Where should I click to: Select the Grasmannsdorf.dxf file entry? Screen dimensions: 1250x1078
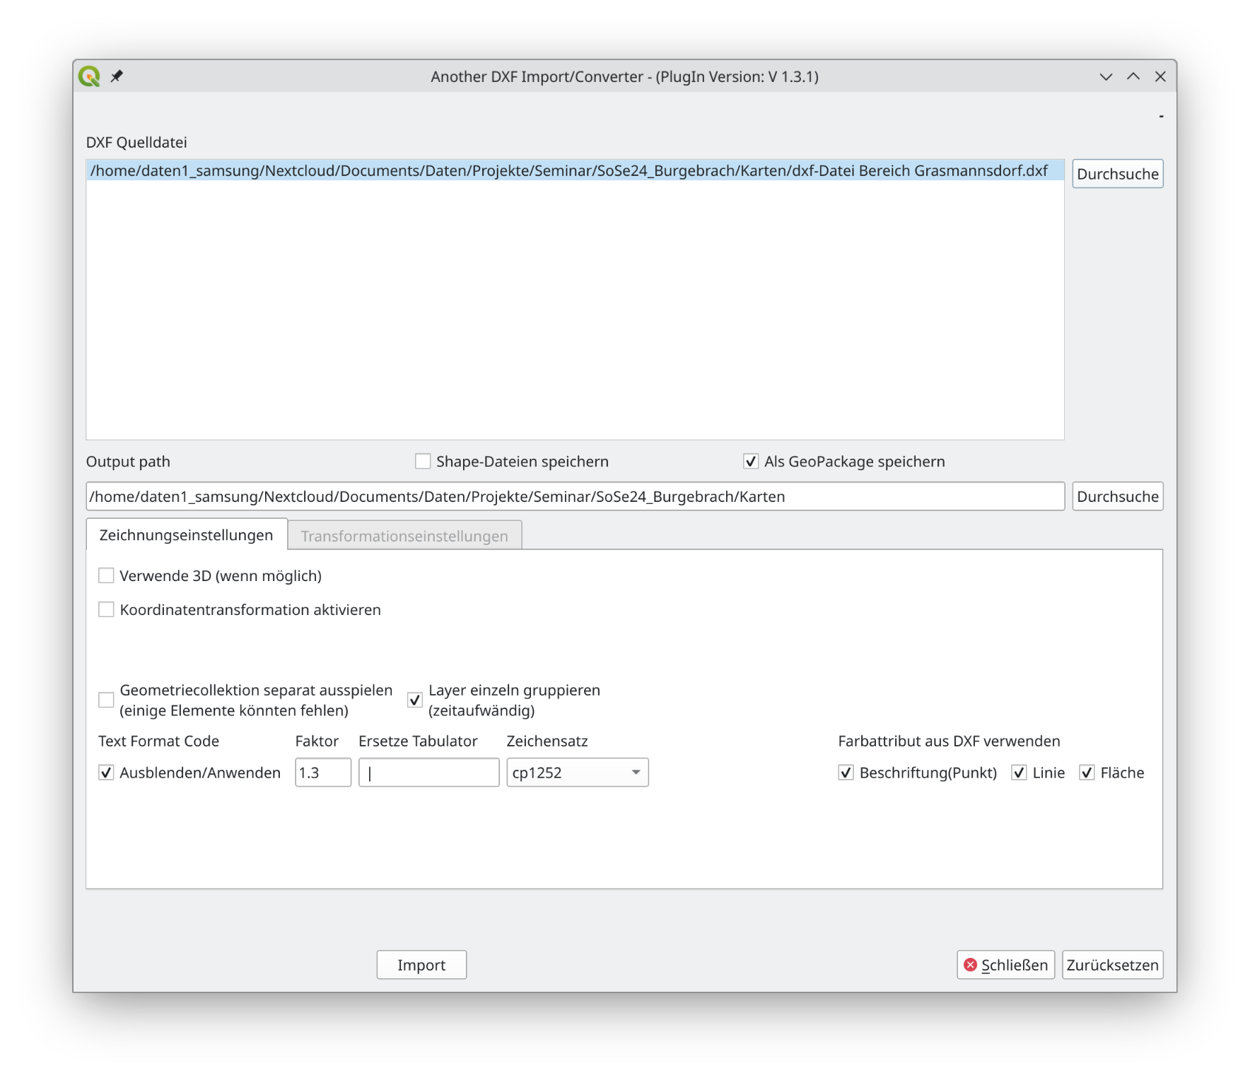(568, 171)
